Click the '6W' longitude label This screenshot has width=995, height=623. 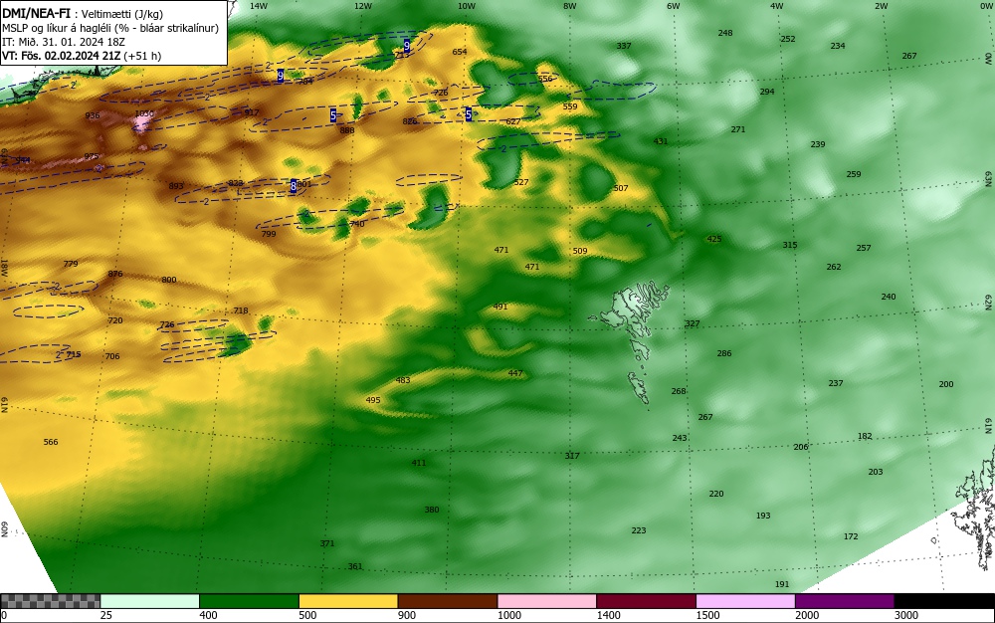(674, 6)
